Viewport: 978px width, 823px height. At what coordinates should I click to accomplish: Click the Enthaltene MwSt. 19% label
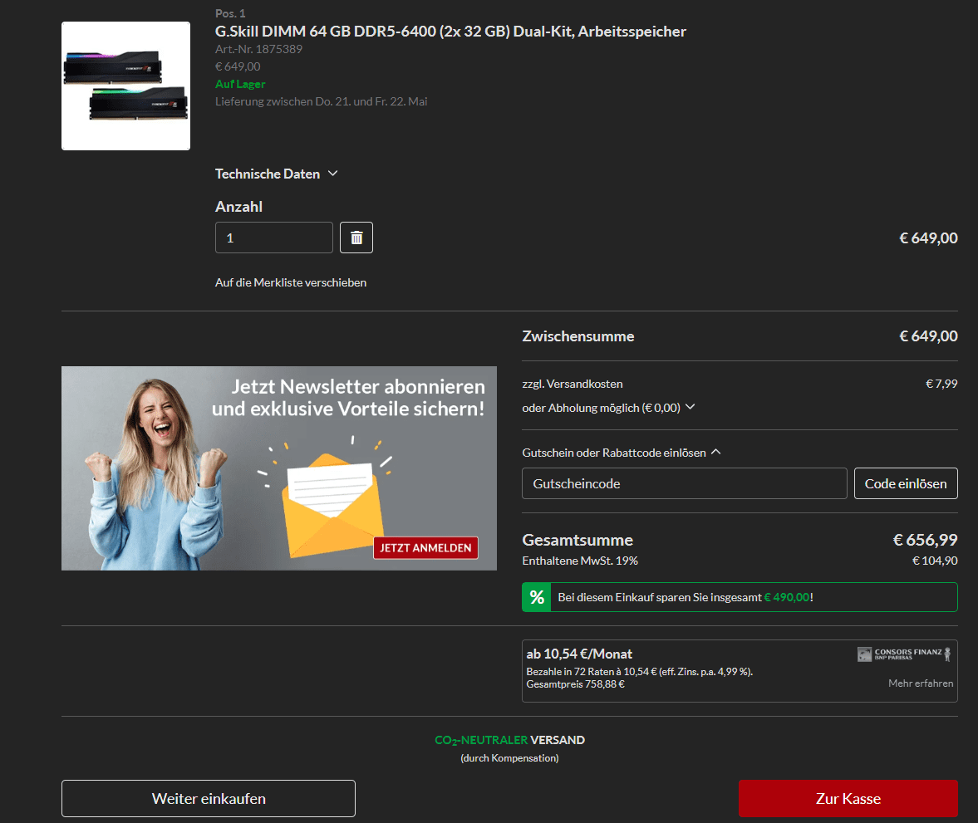point(580,561)
